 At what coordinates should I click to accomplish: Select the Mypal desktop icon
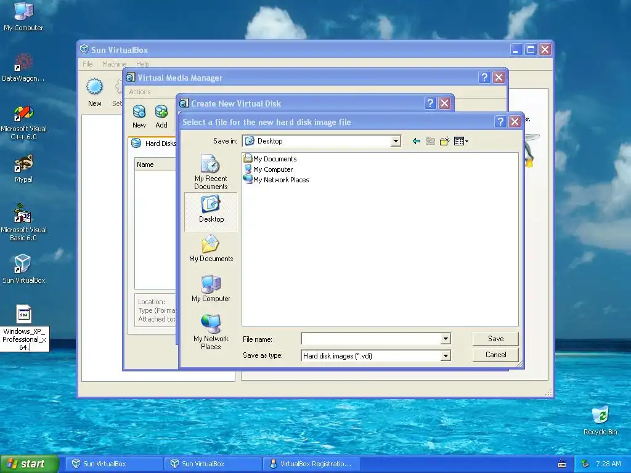coord(23,169)
